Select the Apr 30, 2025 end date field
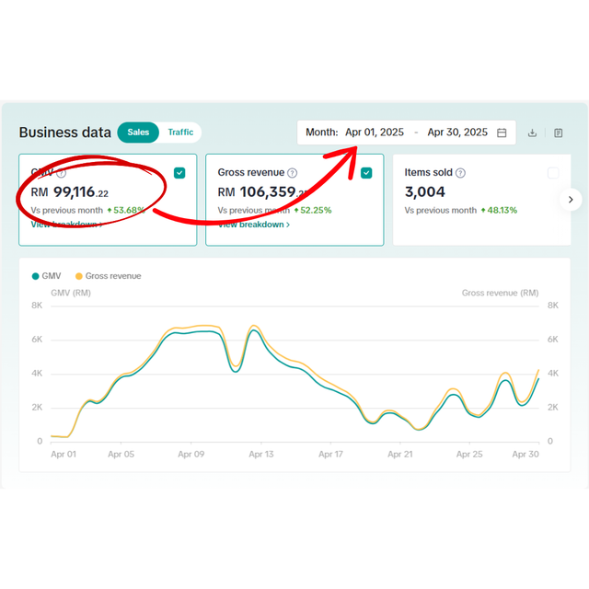The height and width of the screenshot is (589, 589). [x=457, y=133]
